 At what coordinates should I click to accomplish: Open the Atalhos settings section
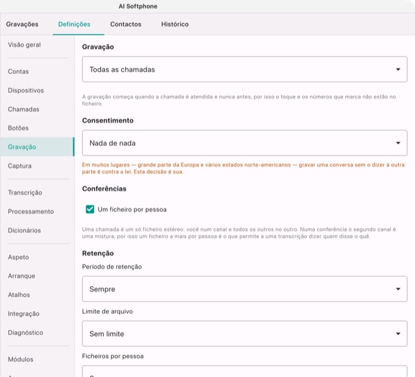(38, 295)
